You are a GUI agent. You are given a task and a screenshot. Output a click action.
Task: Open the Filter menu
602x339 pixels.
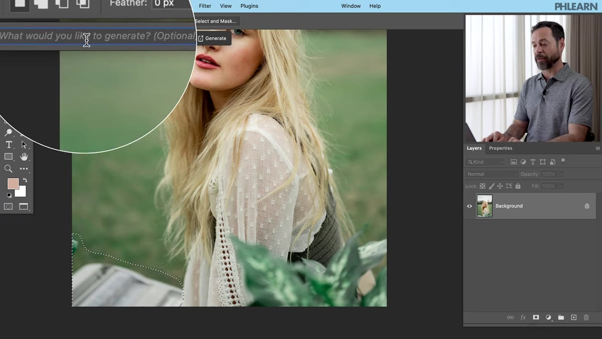(x=205, y=6)
